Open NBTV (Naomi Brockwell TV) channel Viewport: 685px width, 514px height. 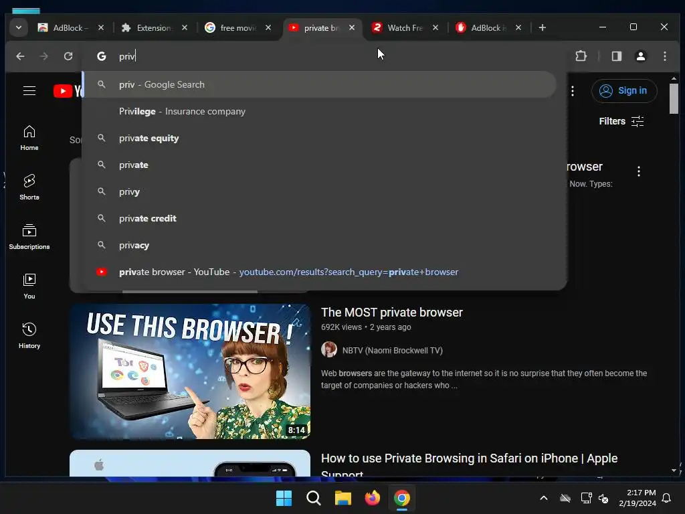392,351
